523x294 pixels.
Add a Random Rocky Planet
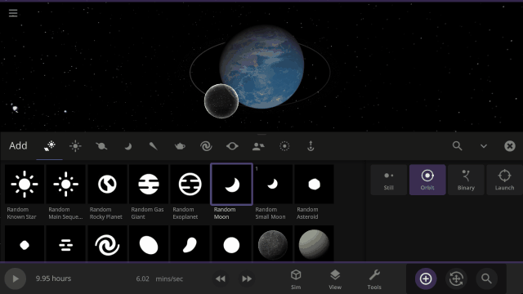tap(107, 184)
